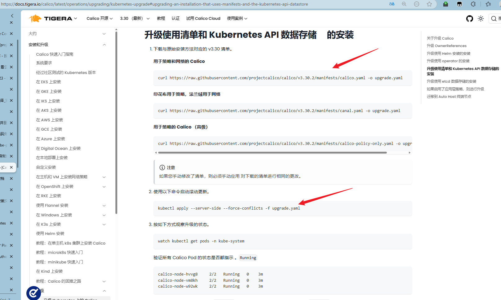The height and width of the screenshot is (300, 501).
Task: Click the green extension icon in toolbar
Action: (x=445, y=4)
